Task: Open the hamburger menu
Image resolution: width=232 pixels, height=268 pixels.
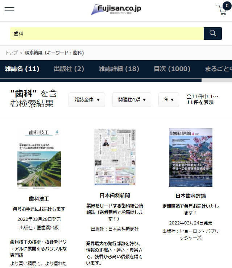Action: pos(9,11)
